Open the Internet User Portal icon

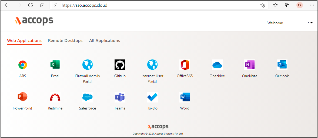152,65
